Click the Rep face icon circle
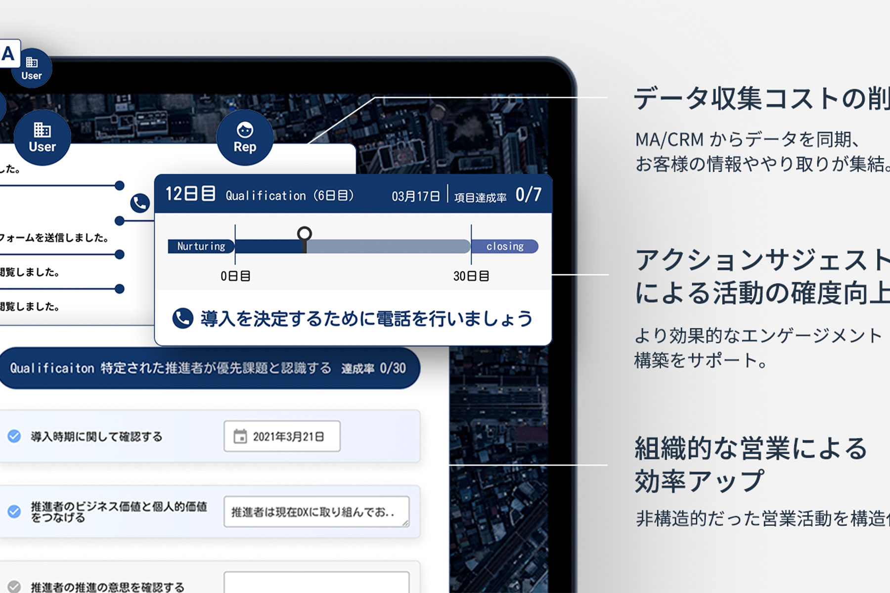 245,137
